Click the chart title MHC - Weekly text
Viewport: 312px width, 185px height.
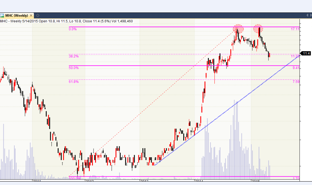(11, 21)
